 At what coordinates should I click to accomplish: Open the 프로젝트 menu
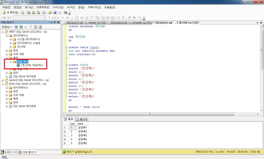pos(43,7)
